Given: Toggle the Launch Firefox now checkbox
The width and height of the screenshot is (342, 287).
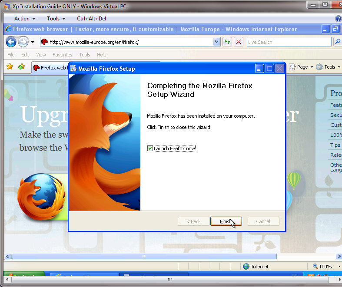Looking at the screenshot, I should click(150, 148).
